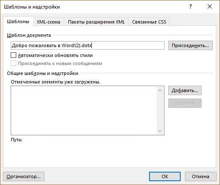Click the scroll up arrow in list
Screen dimensions: 220x185
160,90
